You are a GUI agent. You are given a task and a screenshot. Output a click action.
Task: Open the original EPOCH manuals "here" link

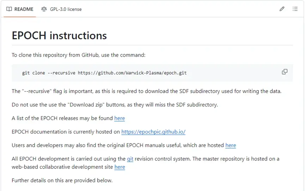pyautogui.click(x=231, y=145)
